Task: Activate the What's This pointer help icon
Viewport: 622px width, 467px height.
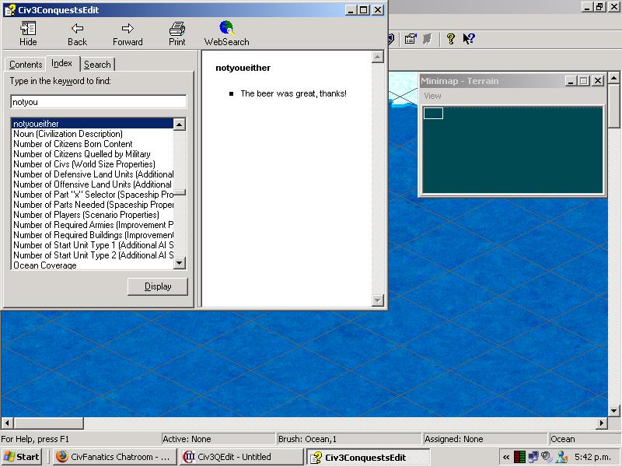Action: (x=469, y=38)
